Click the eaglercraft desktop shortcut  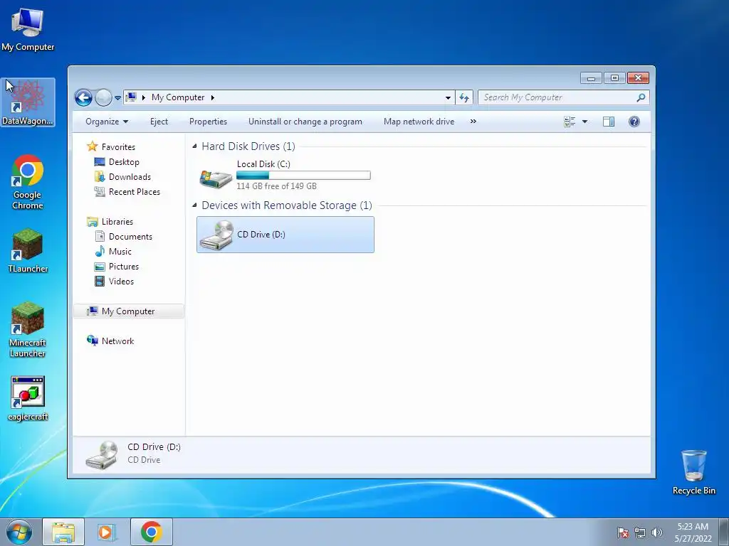coord(28,398)
